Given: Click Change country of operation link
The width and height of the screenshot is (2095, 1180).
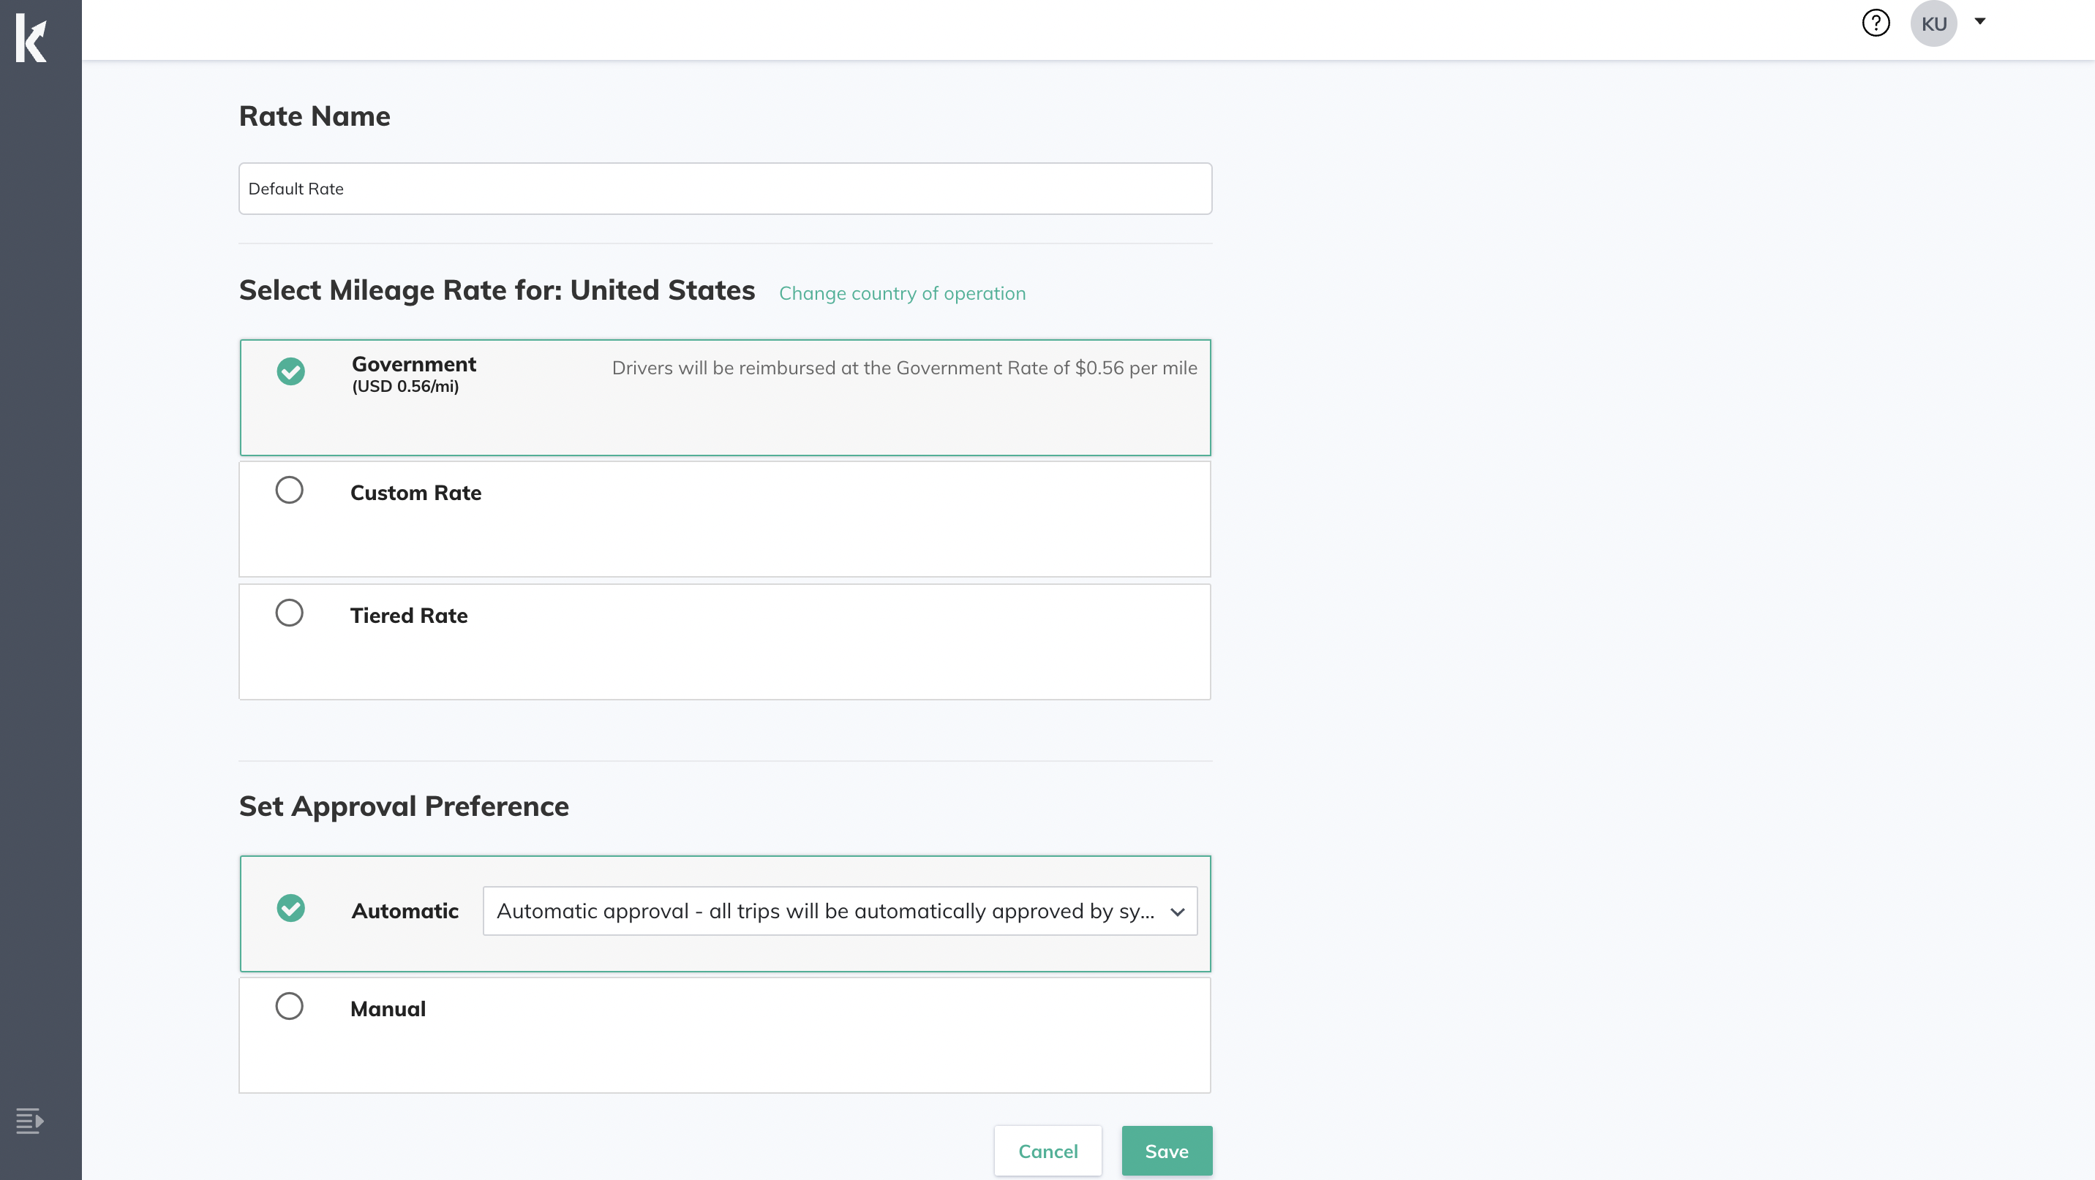Looking at the screenshot, I should (902, 293).
